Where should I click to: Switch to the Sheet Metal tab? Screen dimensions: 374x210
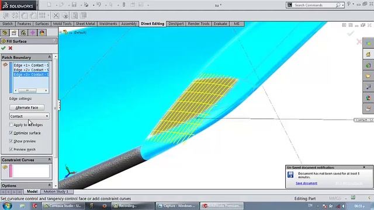[85, 24]
